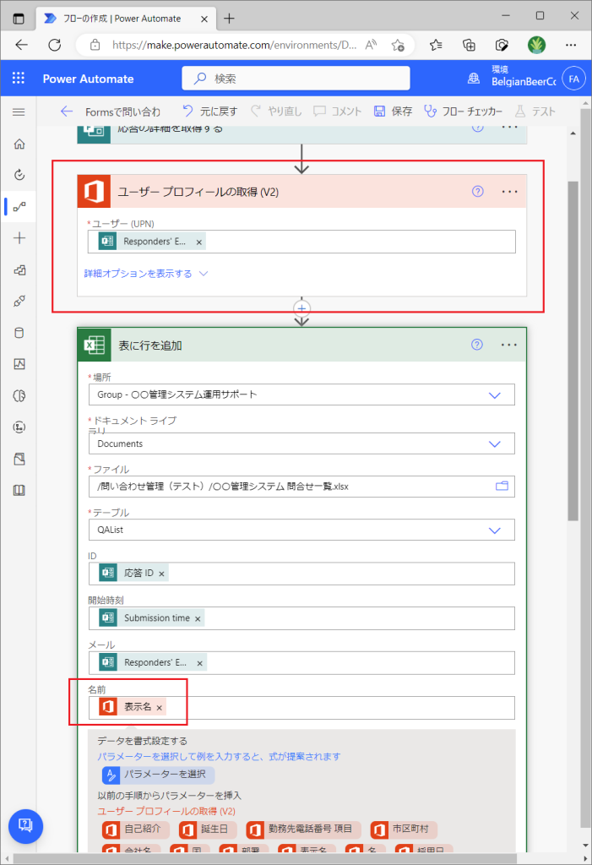Remove Submission time token
The width and height of the screenshot is (592, 865).
[198, 619]
